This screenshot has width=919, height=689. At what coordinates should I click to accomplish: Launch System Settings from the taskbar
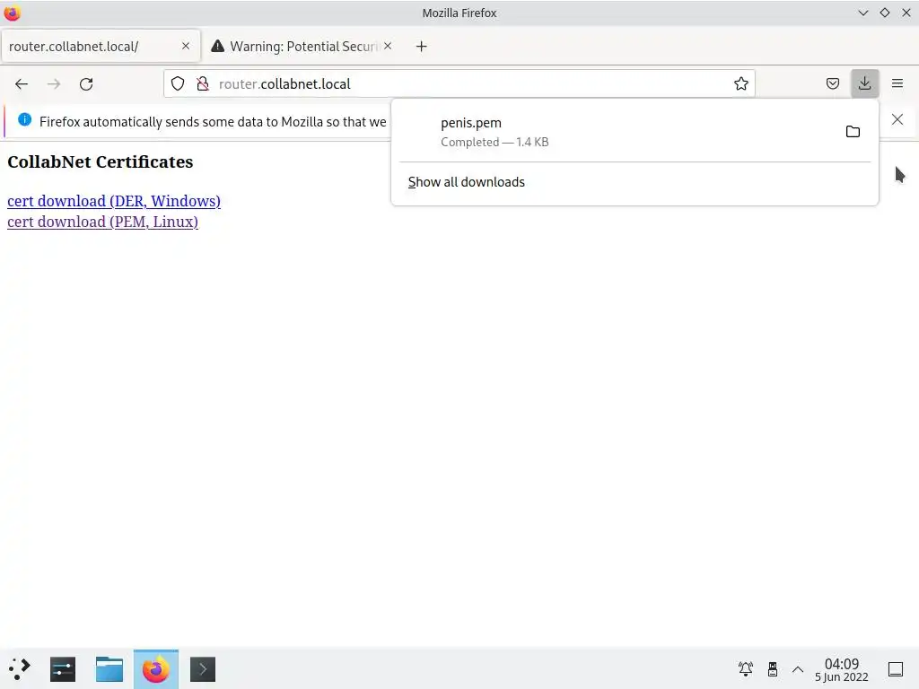tap(63, 669)
